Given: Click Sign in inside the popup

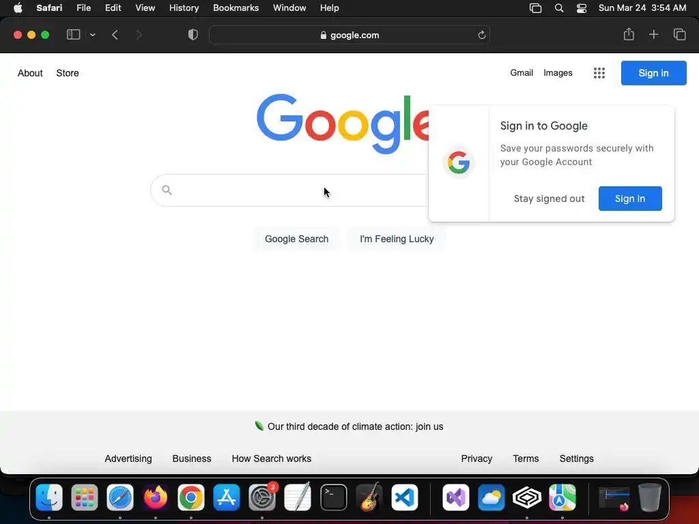Looking at the screenshot, I should pyautogui.click(x=630, y=199).
